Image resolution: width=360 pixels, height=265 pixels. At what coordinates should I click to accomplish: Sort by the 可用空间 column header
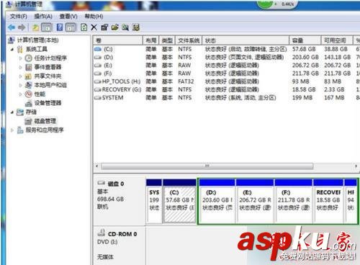[x=337, y=40]
